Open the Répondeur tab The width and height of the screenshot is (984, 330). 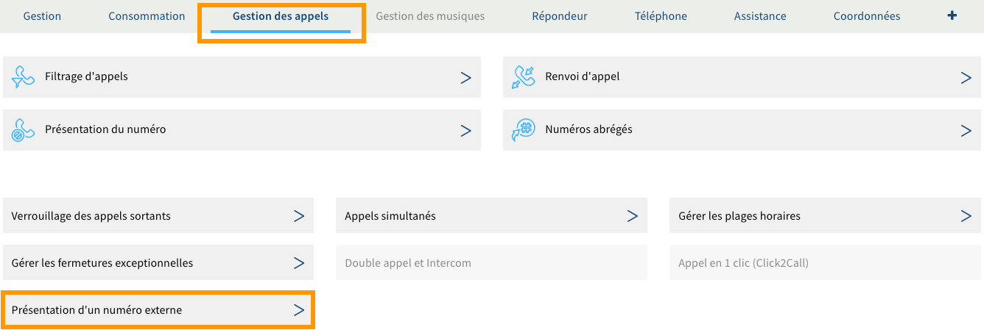(560, 16)
